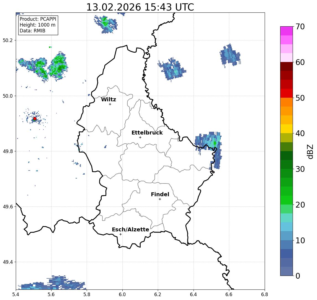The image size is (317, 300).
Task: Click the Esch/Alzette station cross marker
Action: (120, 234)
